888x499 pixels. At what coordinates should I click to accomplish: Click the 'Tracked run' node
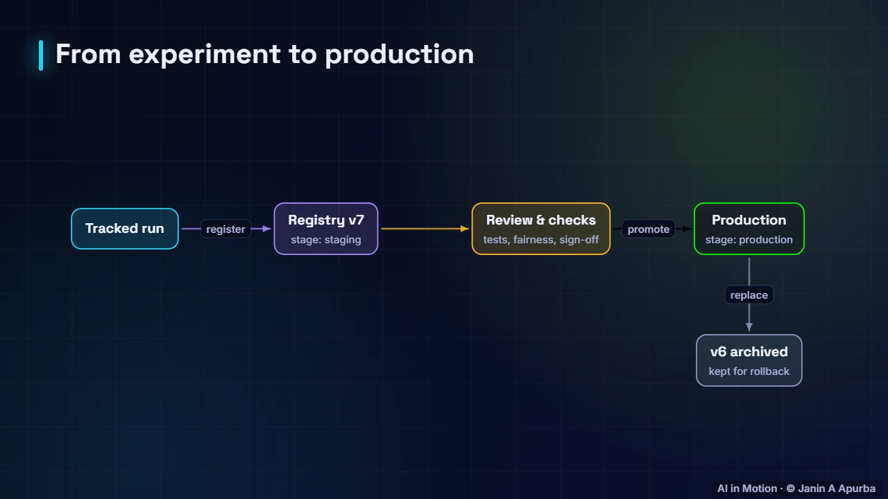pyautogui.click(x=125, y=229)
